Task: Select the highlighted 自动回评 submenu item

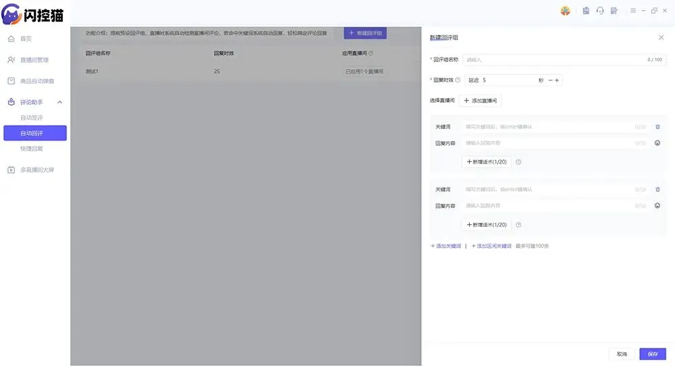Action: pos(35,133)
